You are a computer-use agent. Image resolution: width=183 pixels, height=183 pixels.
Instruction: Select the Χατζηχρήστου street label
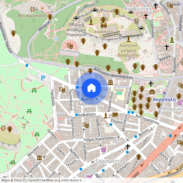[x=147, y=120]
